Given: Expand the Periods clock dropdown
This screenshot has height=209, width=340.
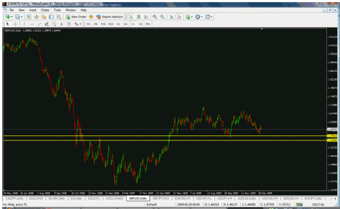Looking at the screenshot, I should coord(202,17).
